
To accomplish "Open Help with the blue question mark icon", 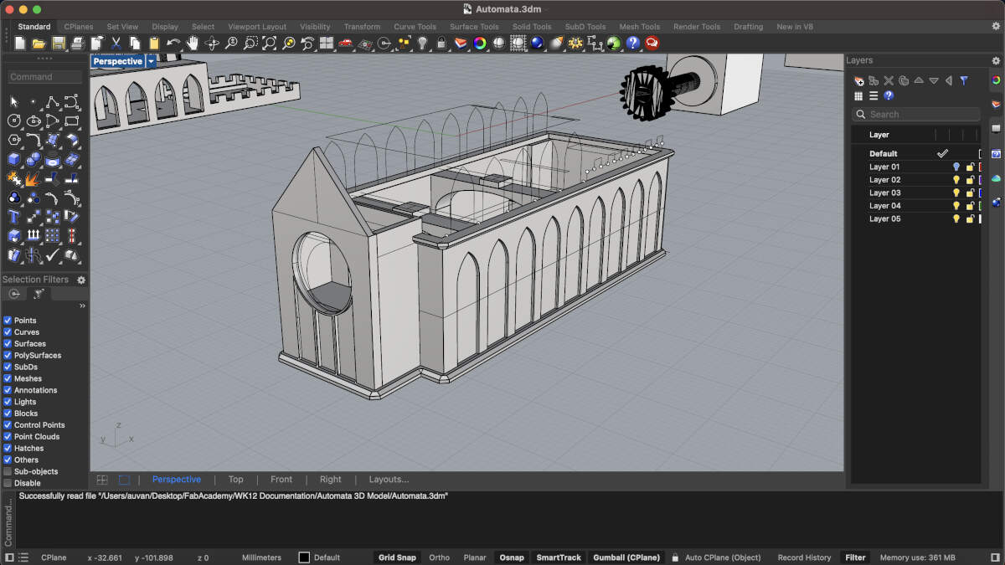I will point(633,43).
